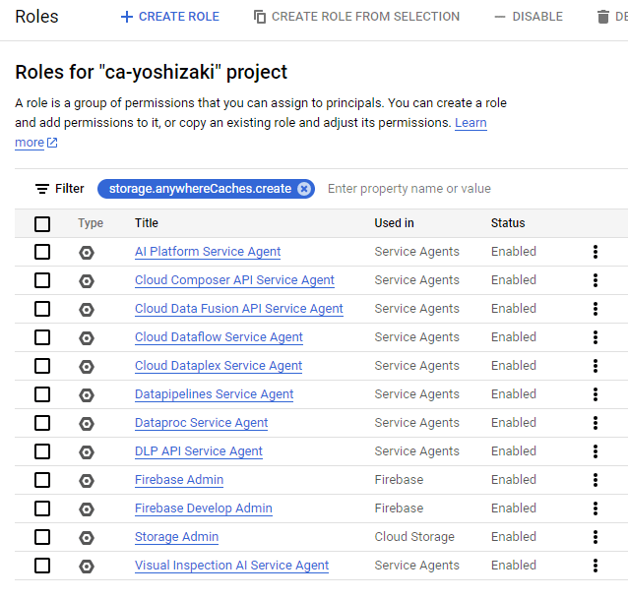
Task: Click Create Role From Selection
Action: (356, 17)
